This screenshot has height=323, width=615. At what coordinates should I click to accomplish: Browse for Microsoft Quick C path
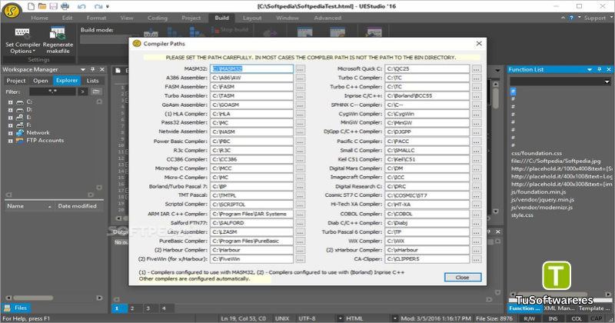pyautogui.click(x=476, y=68)
